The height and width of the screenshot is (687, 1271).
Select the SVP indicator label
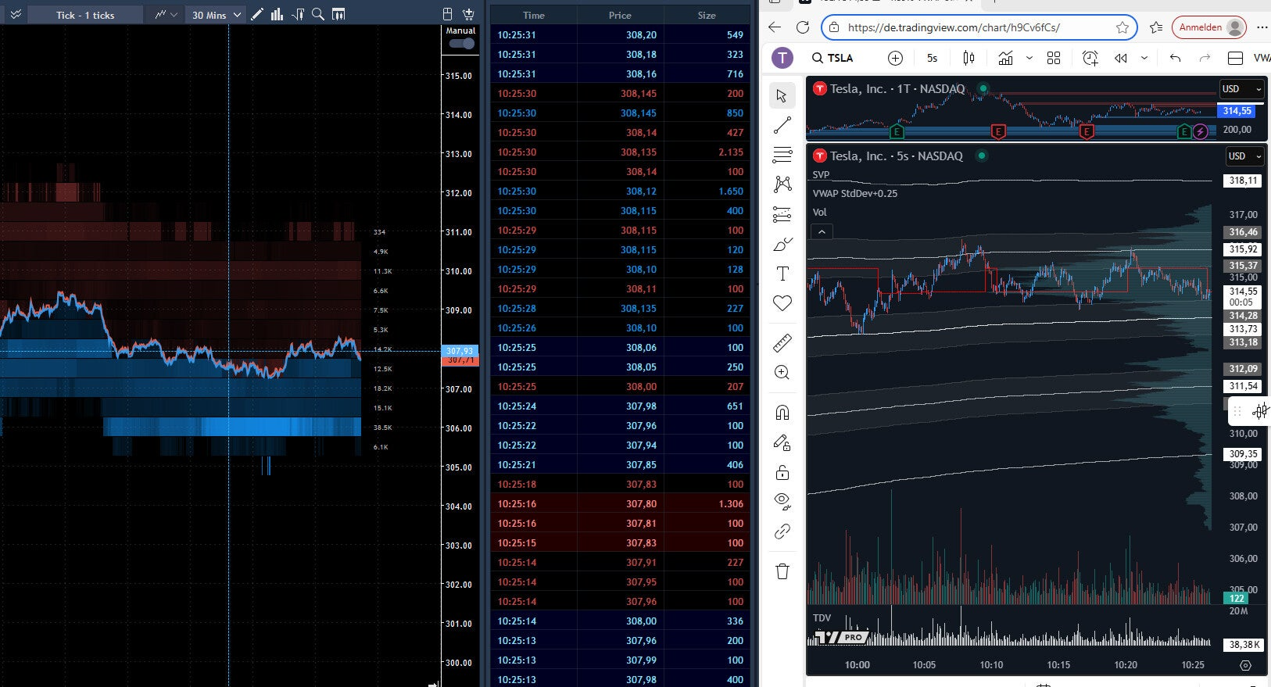(x=821, y=175)
